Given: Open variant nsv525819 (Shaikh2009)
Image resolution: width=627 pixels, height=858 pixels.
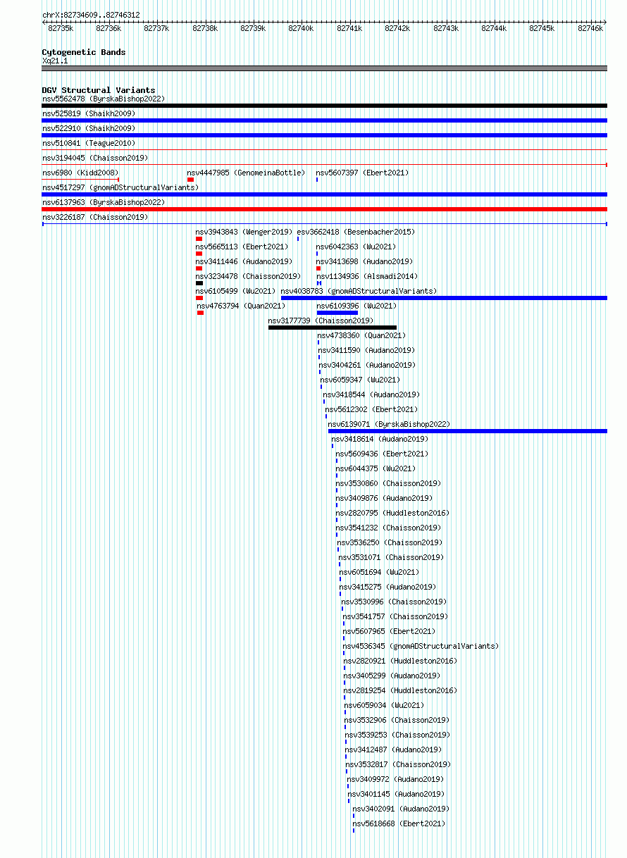Looking at the screenshot, I should 89,113.
